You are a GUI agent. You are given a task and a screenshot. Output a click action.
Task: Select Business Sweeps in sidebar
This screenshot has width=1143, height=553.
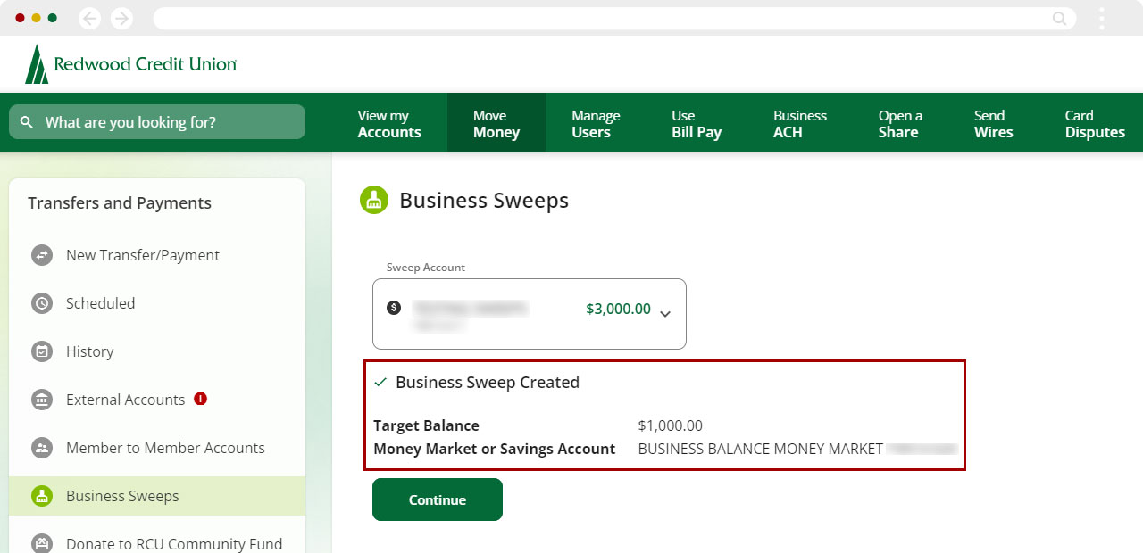pyautogui.click(x=157, y=496)
